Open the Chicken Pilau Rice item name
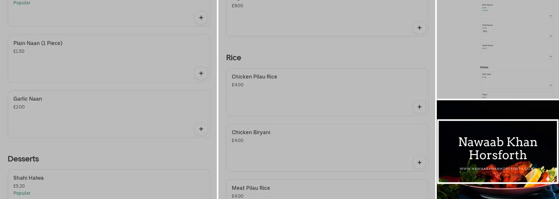The image size is (559, 199). tap(254, 76)
